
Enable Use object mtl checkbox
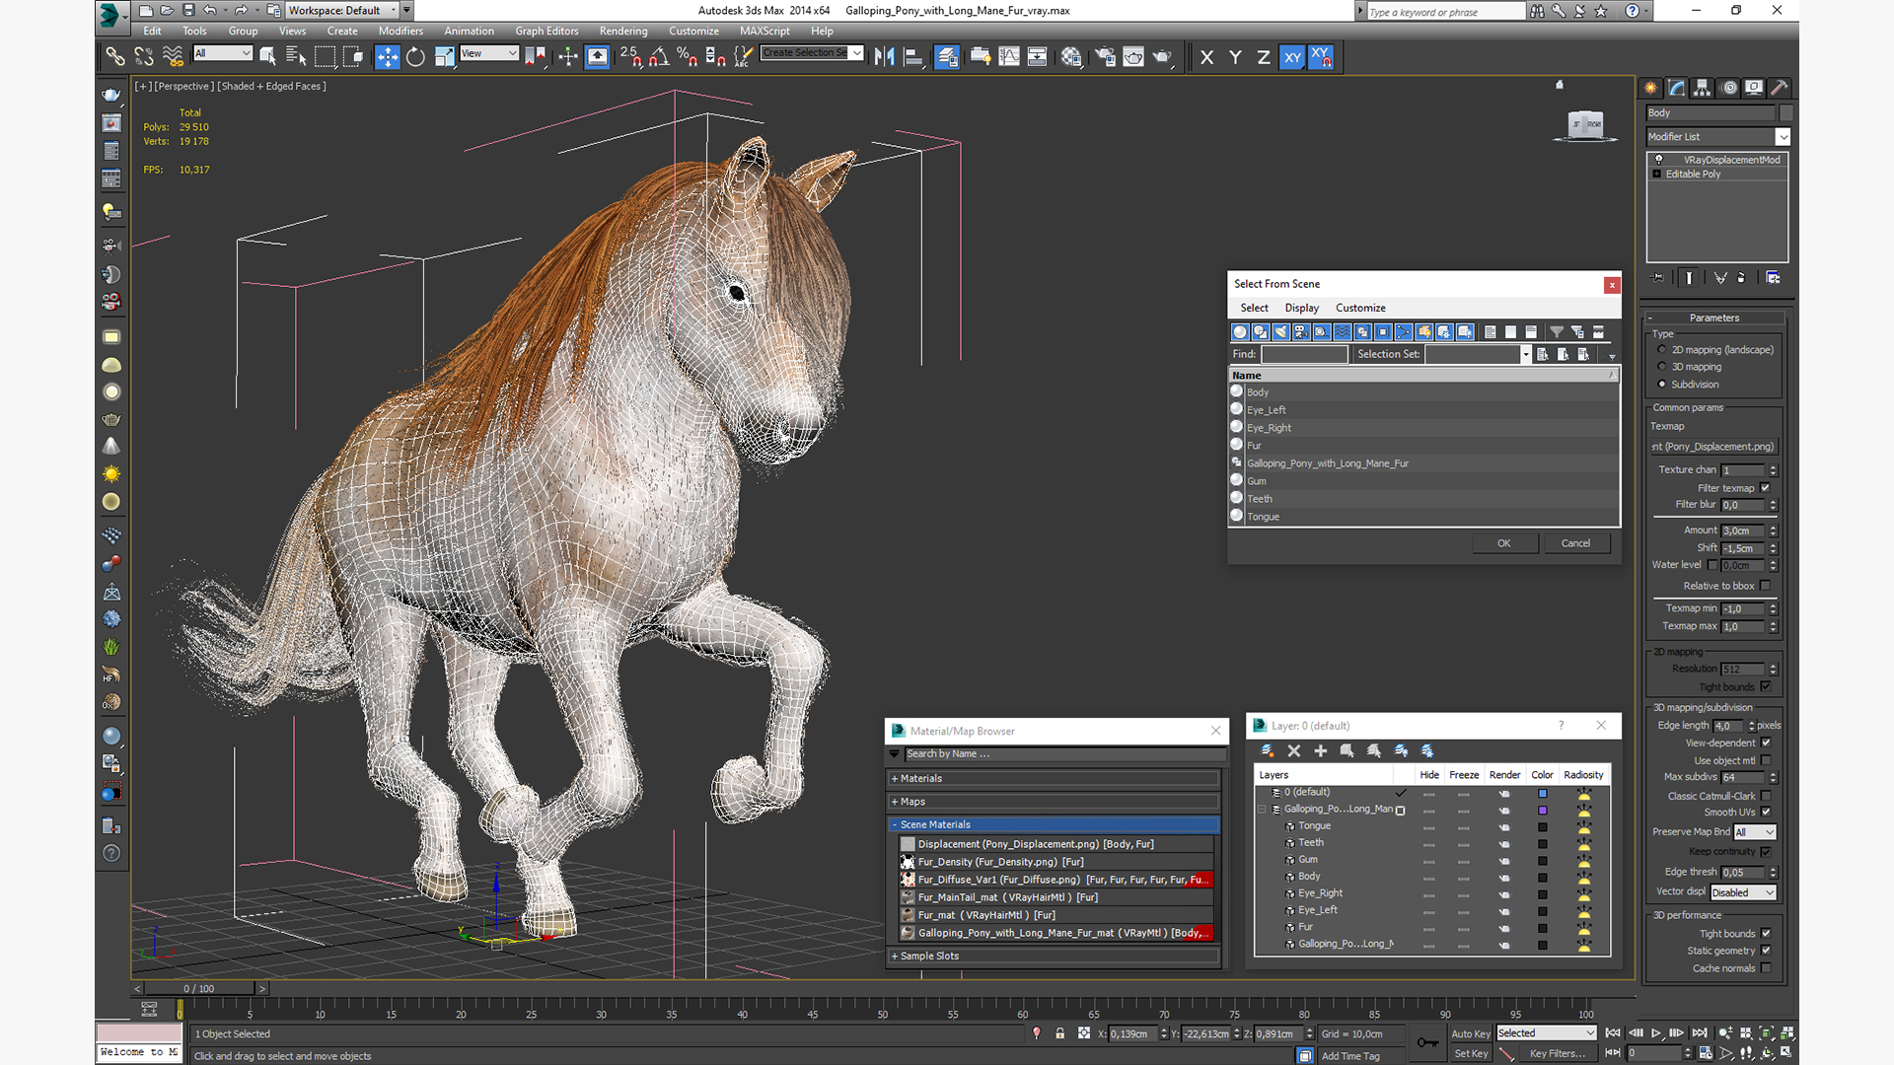[x=1766, y=760]
